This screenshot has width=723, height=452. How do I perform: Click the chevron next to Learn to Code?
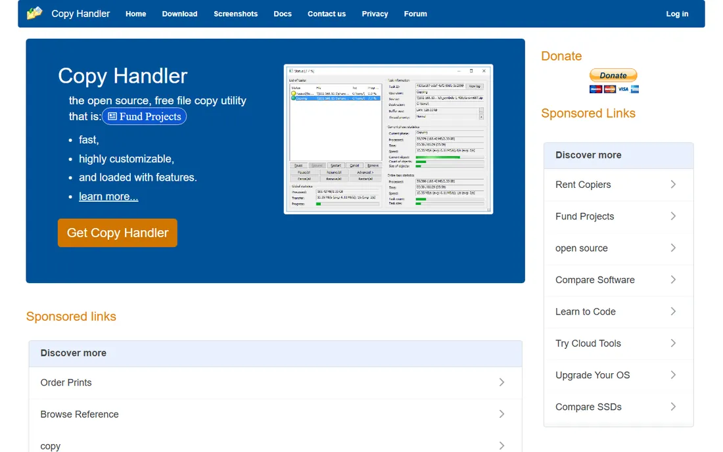click(673, 311)
